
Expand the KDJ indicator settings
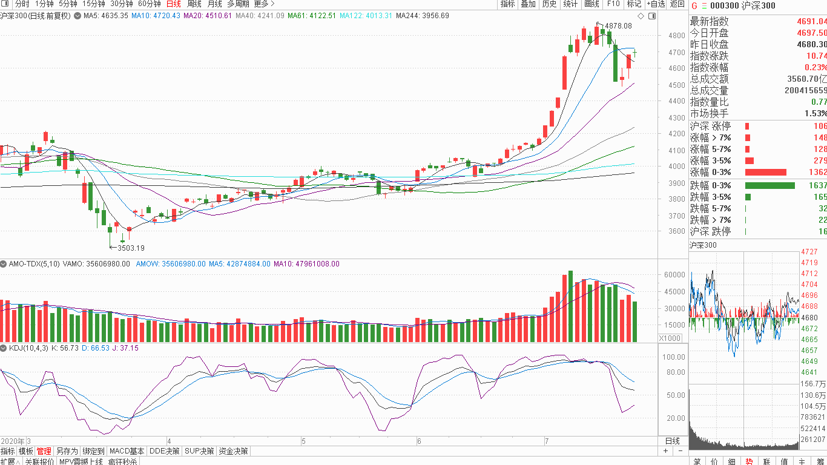tap(4, 348)
